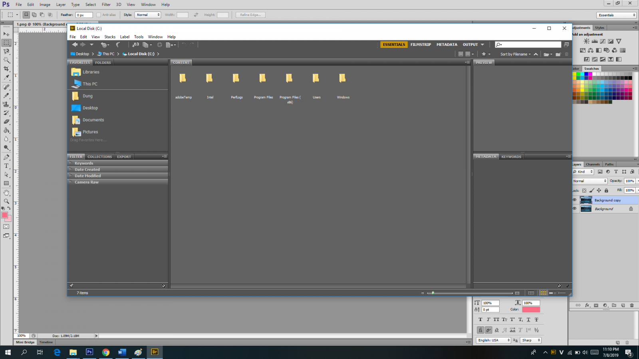Toggle visibility of the Background layer
The width and height of the screenshot is (639, 359).
[575, 209]
